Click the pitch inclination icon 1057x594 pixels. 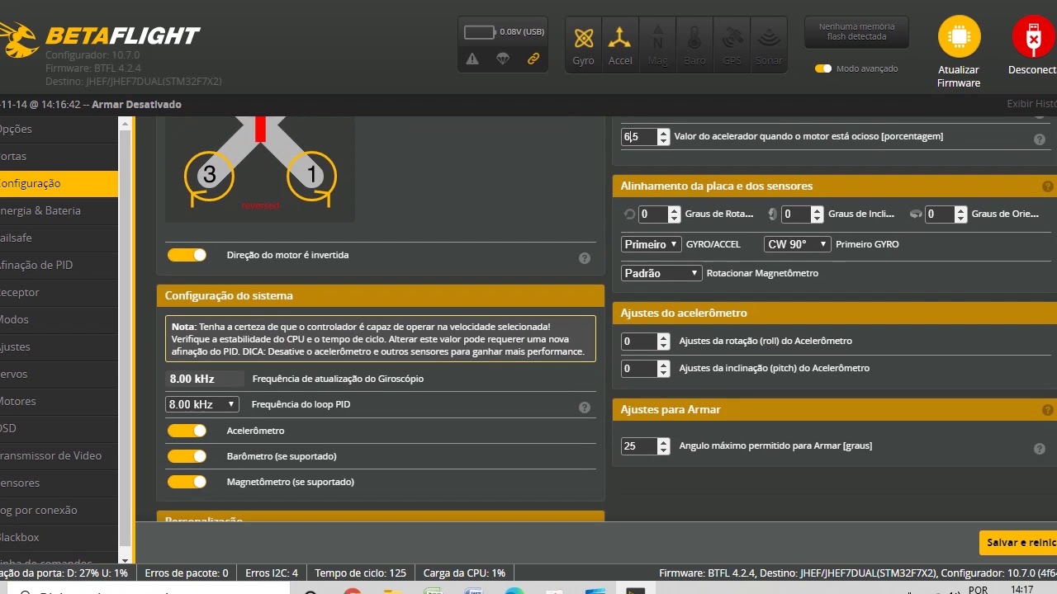[x=772, y=214]
